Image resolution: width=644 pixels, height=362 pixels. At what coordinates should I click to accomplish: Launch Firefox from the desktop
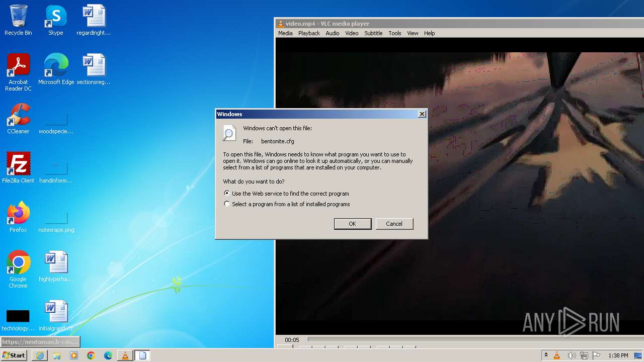point(18,217)
